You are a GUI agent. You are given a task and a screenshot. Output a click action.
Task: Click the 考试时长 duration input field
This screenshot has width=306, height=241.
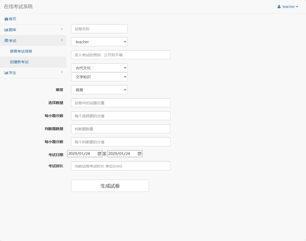pos(120,166)
